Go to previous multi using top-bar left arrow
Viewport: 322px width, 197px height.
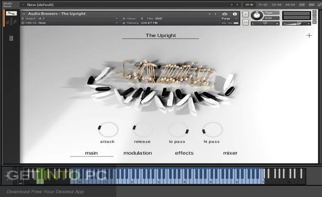point(231,5)
